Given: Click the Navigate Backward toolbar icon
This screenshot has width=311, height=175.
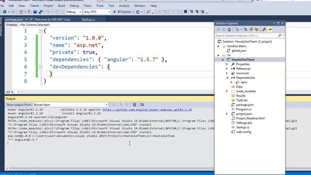Looking at the screenshot, I should [4, 12].
